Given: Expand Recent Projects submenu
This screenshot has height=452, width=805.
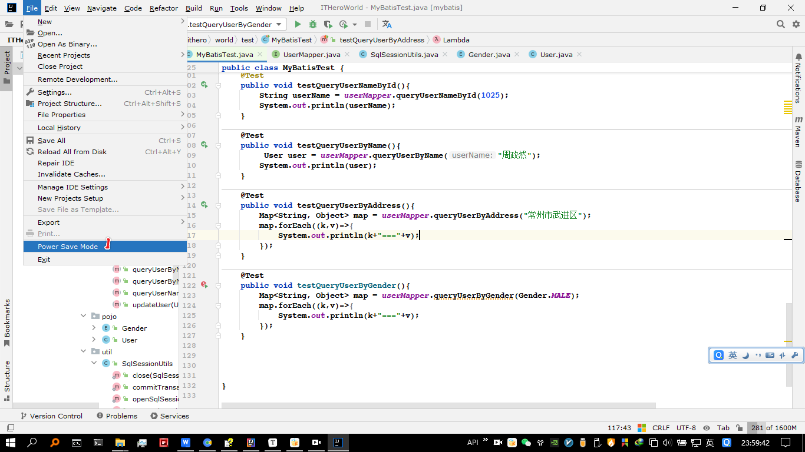Looking at the screenshot, I should pyautogui.click(x=64, y=55).
